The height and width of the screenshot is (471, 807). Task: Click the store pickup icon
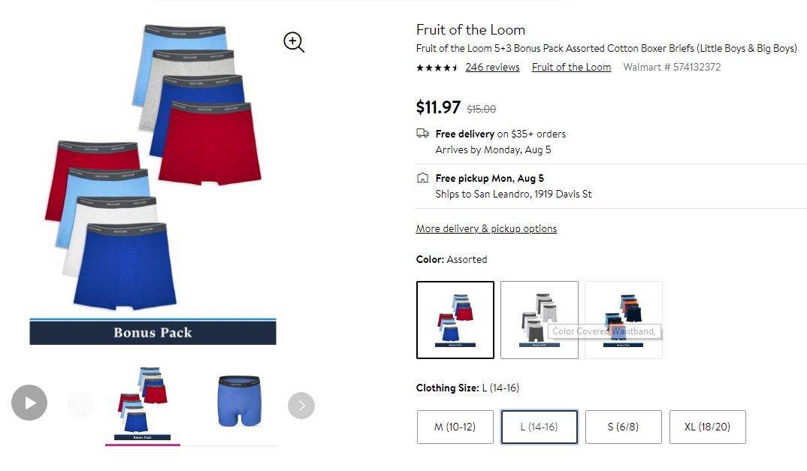click(422, 178)
